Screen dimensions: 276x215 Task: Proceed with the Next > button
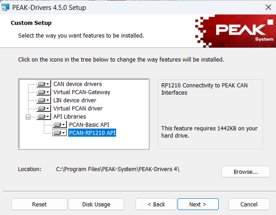[x=198, y=204]
